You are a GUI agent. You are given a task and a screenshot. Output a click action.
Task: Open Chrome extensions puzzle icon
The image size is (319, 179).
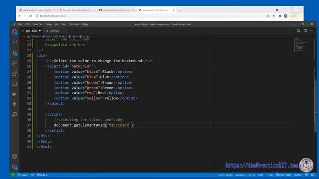click(280, 16)
